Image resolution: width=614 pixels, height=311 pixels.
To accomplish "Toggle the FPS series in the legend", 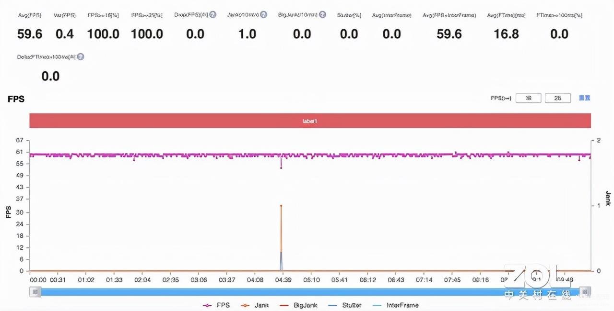I will coord(216,305).
